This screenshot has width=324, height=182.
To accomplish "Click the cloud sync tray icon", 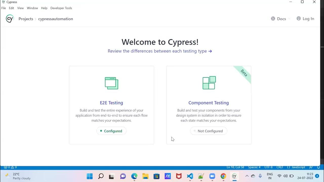I will 253,176.
